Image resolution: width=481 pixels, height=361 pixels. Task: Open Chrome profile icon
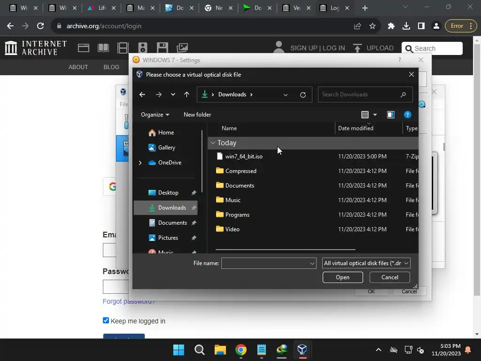point(436,26)
